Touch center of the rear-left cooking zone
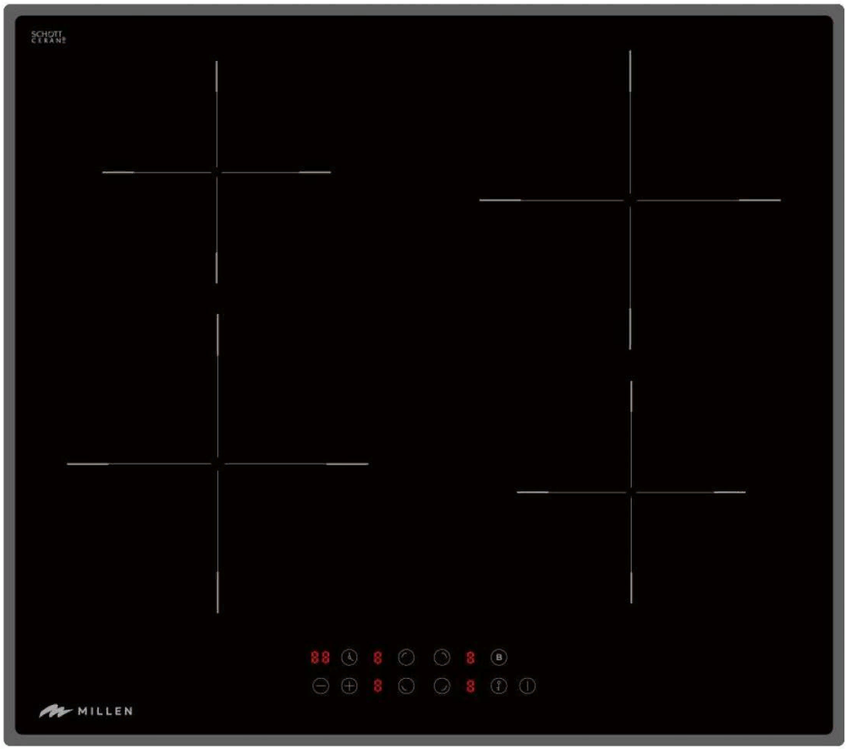The width and height of the screenshot is (846, 749). [217, 173]
